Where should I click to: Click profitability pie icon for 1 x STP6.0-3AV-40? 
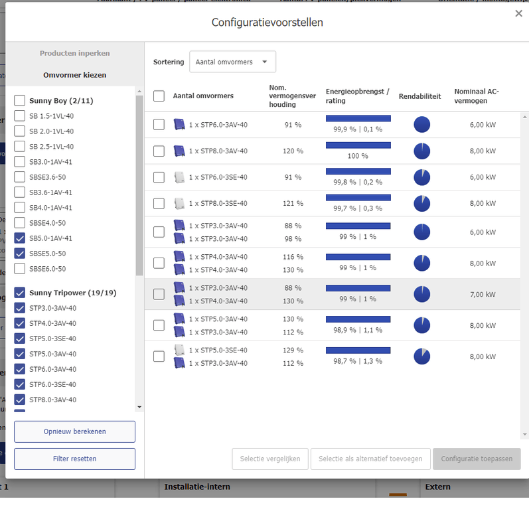(x=421, y=124)
